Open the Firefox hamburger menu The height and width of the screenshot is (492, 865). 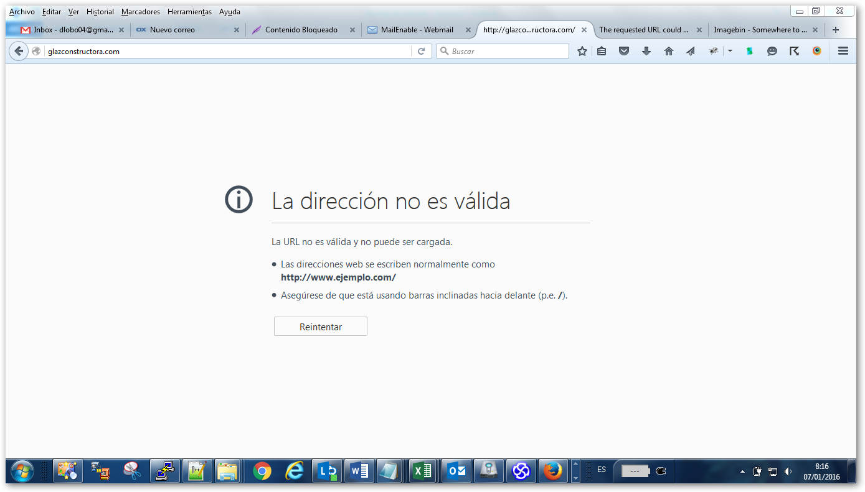pos(843,52)
